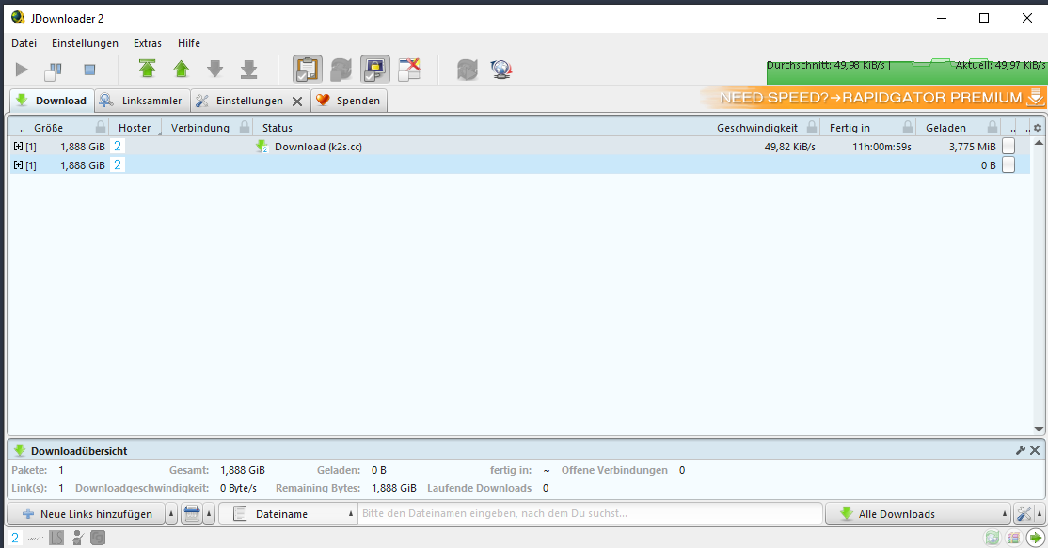Click green arrow icon in status bar corner
This screenshot has height=548, width=1048.
(1036, 538)
